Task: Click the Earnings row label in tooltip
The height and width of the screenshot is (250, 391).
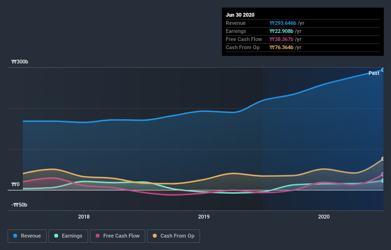Action: click(236, 31)
